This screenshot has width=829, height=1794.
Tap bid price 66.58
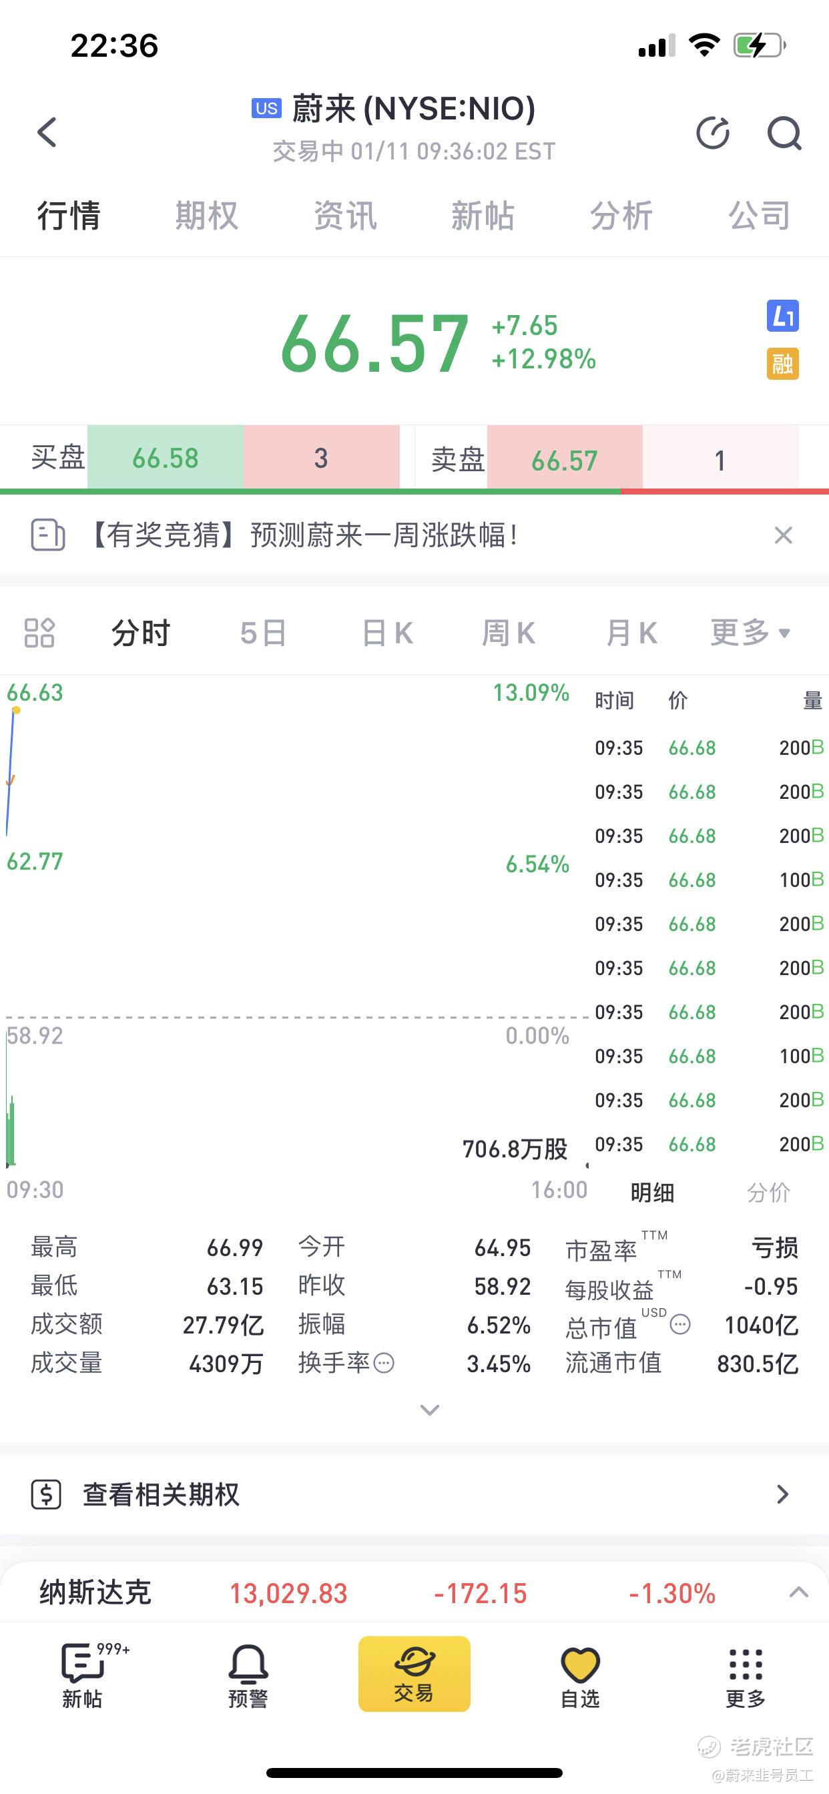[165, 459]
